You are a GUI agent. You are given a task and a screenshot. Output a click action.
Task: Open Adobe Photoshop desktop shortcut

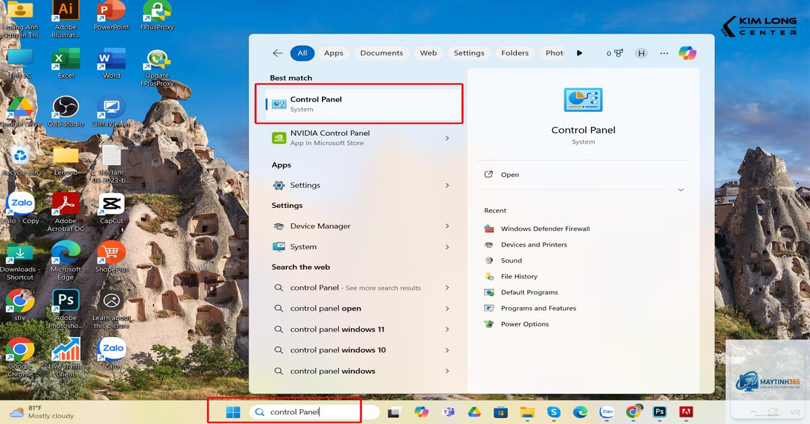pyautogui.click(x=65, y=309)
